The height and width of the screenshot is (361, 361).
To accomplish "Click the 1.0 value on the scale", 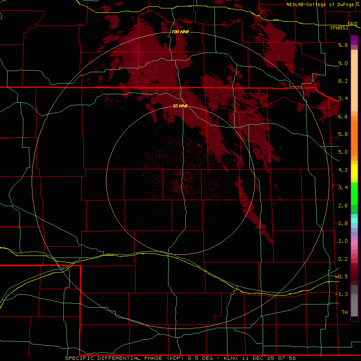I will [x=343, y=241].
